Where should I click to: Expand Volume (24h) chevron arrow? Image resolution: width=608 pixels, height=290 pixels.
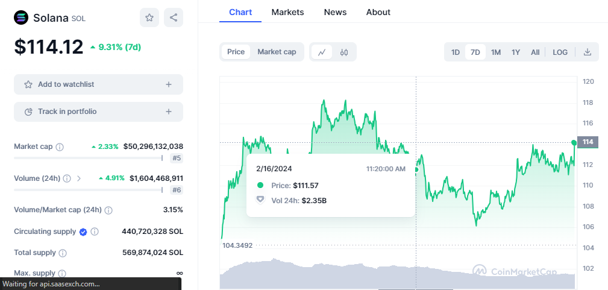[79, 178]
